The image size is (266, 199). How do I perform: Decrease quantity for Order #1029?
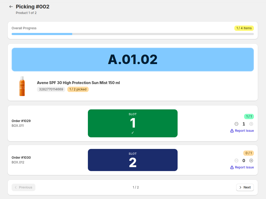point(236,124)
